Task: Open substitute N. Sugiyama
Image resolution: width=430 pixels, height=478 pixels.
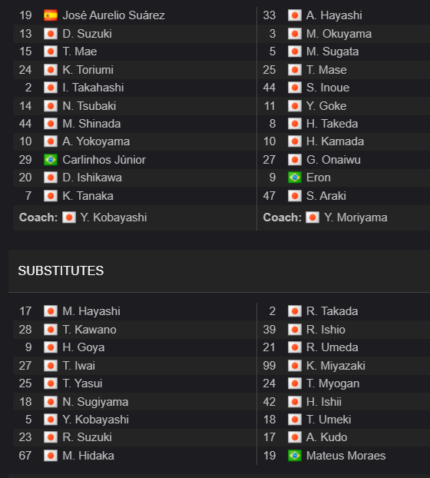Action: click(95, 402)
